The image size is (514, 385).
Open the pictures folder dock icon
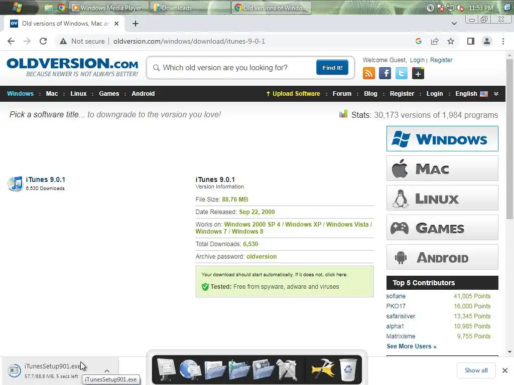(263, 369)
